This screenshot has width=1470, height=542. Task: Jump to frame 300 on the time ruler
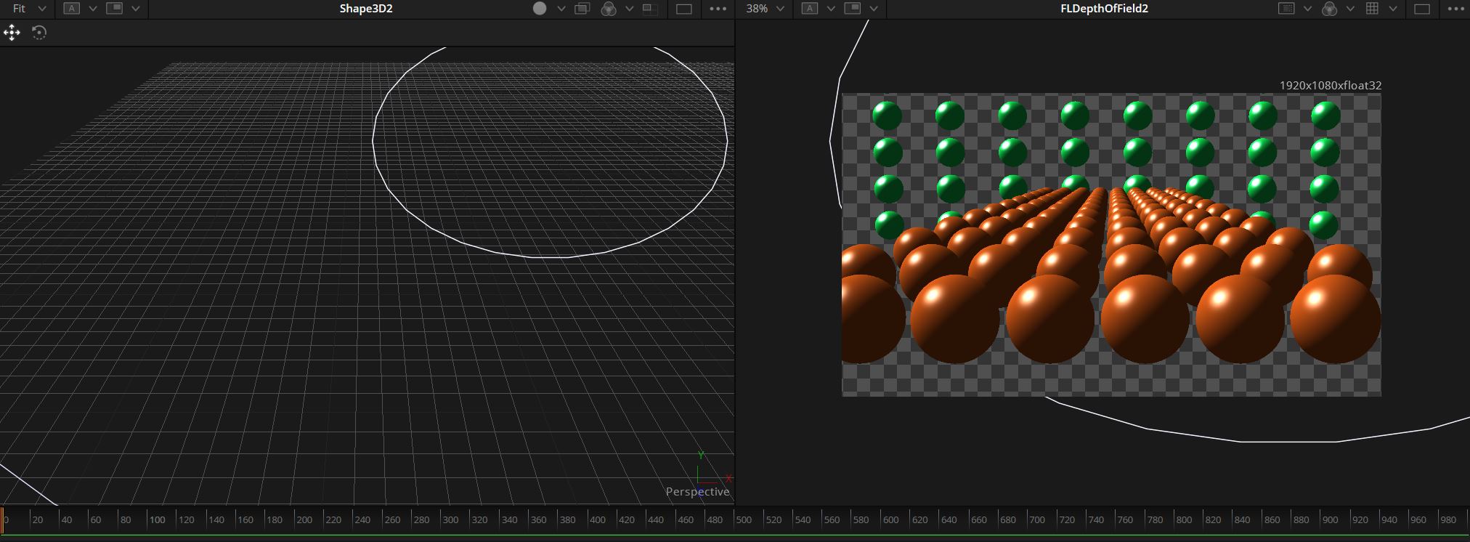pos(450,519)
